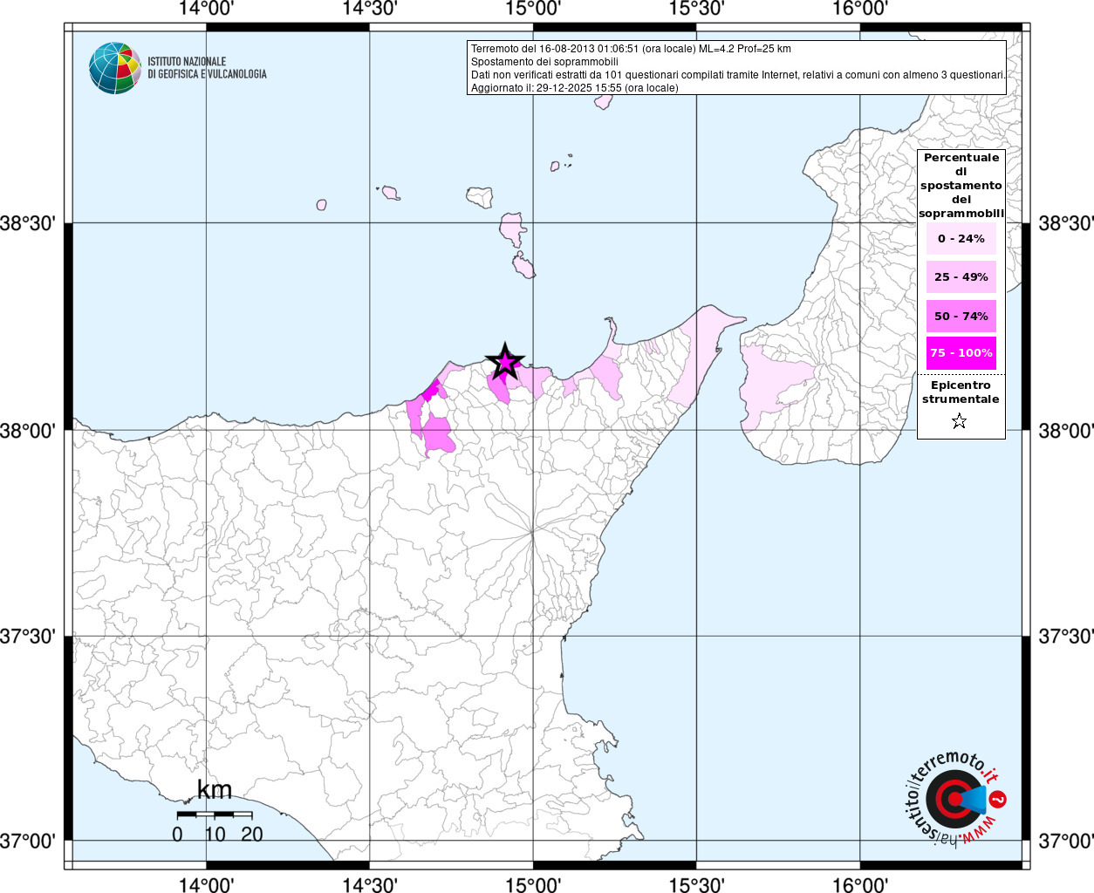Click the top 14°30' longitude label
The height and width of the screenshot is (893, 1094).
370,9
